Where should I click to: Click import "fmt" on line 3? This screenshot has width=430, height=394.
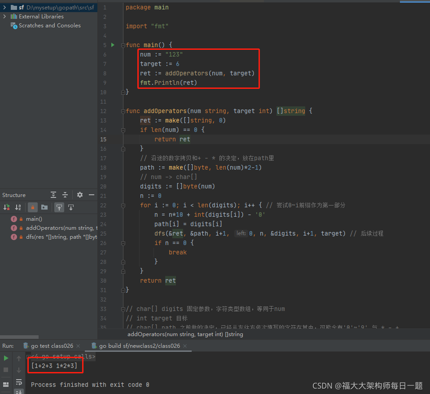click(147, 26)
